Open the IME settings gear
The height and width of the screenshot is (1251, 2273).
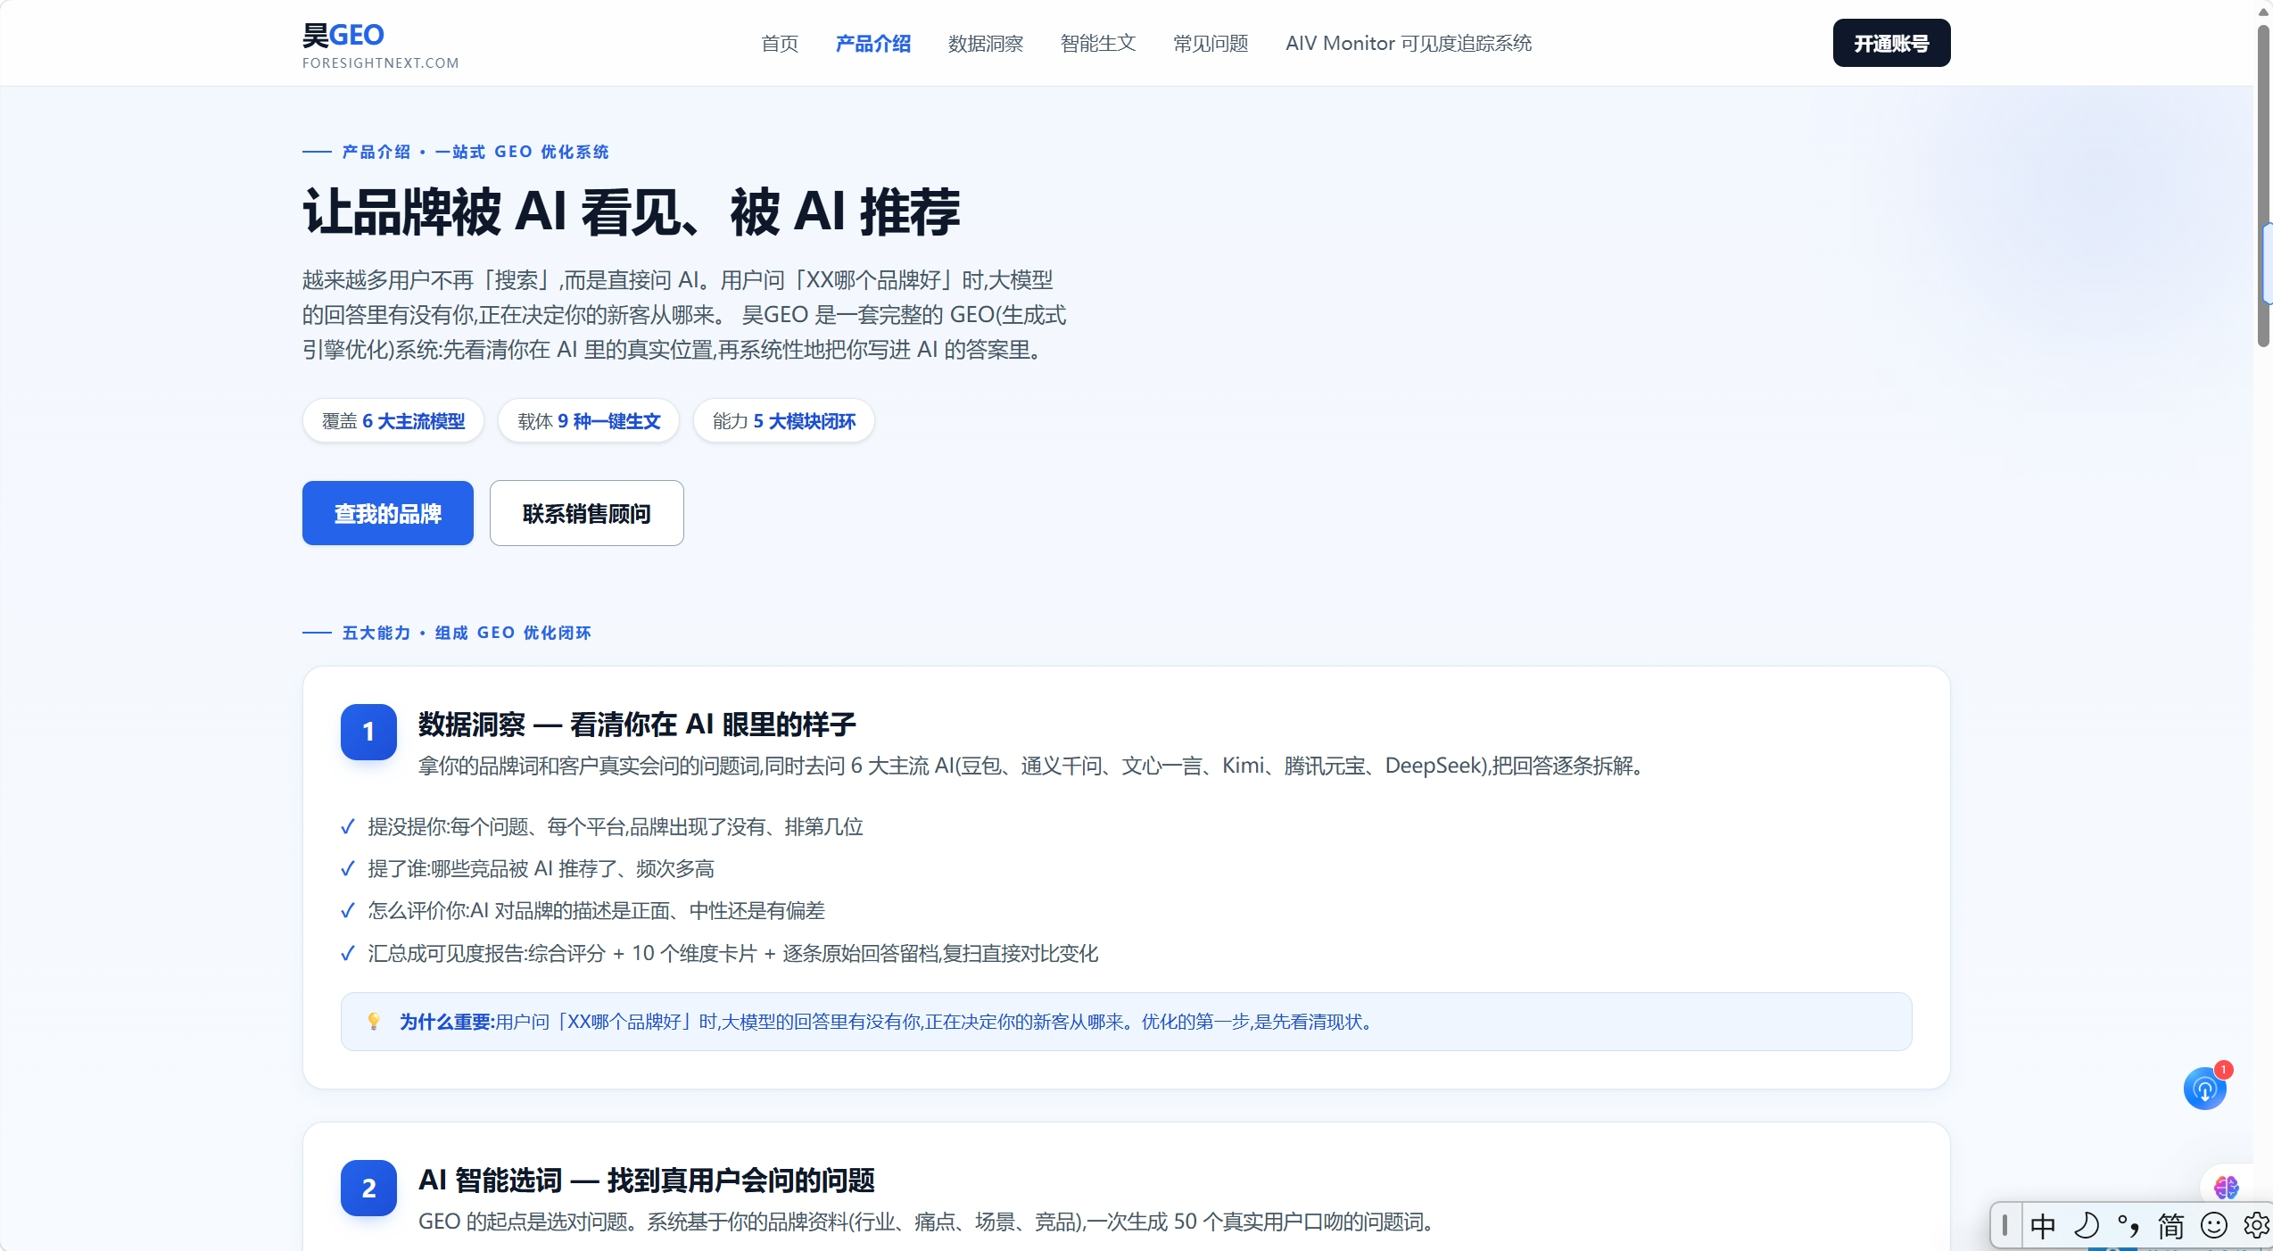click(2256, 1225)
